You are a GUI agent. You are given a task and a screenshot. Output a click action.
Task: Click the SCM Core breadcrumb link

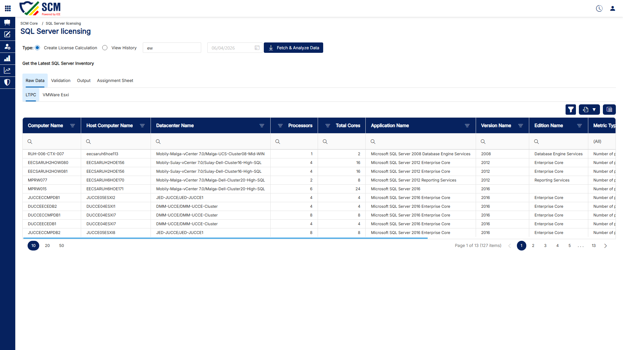pyautogui.click(x=29, y=23)
